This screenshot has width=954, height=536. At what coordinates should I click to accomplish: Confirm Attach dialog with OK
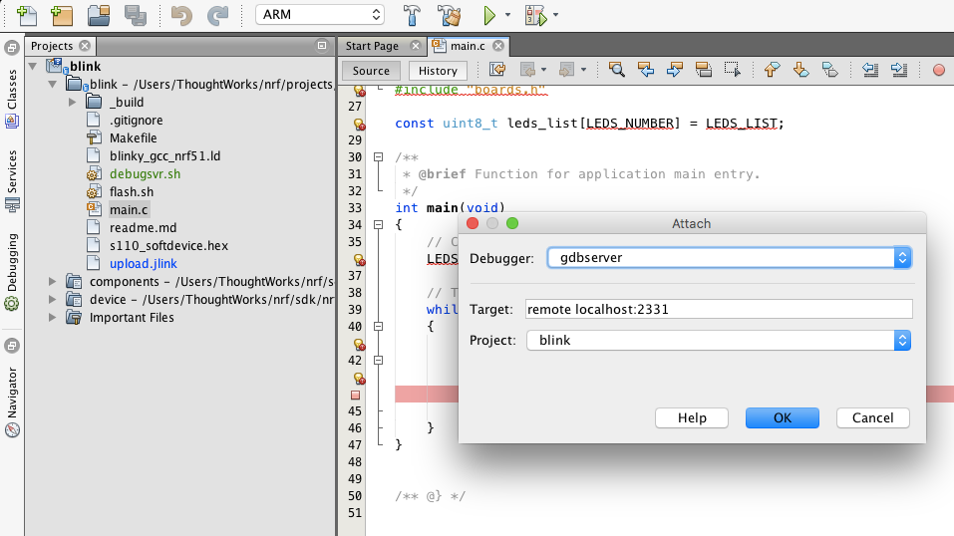coord(783,418)
